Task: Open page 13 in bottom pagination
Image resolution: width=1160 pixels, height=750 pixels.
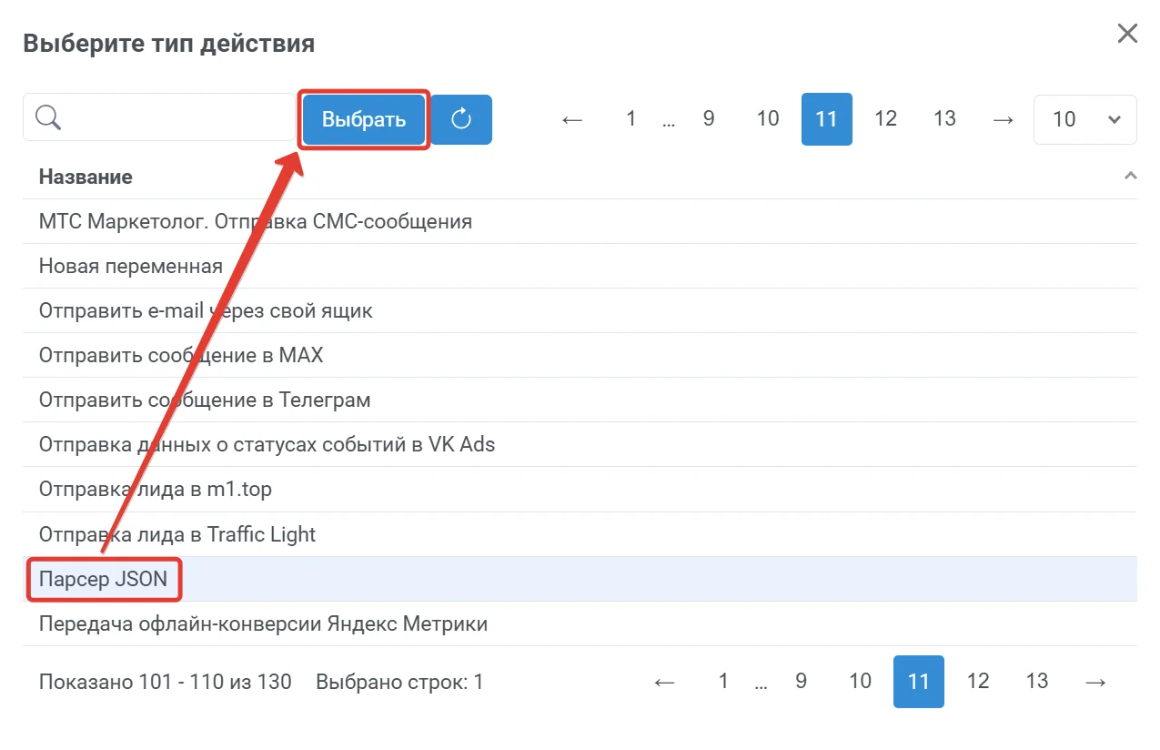Action: [x=1037, y=682]
